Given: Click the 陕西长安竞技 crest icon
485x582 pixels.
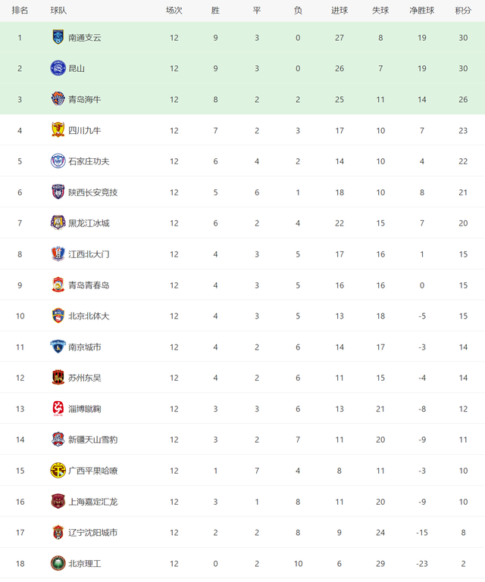Looking at the screenshot, I should point(58,192).
